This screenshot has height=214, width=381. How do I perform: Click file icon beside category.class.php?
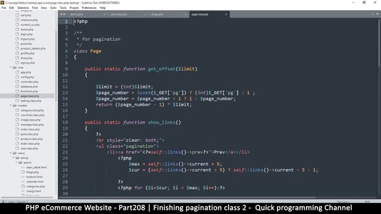tap(17, 110)
